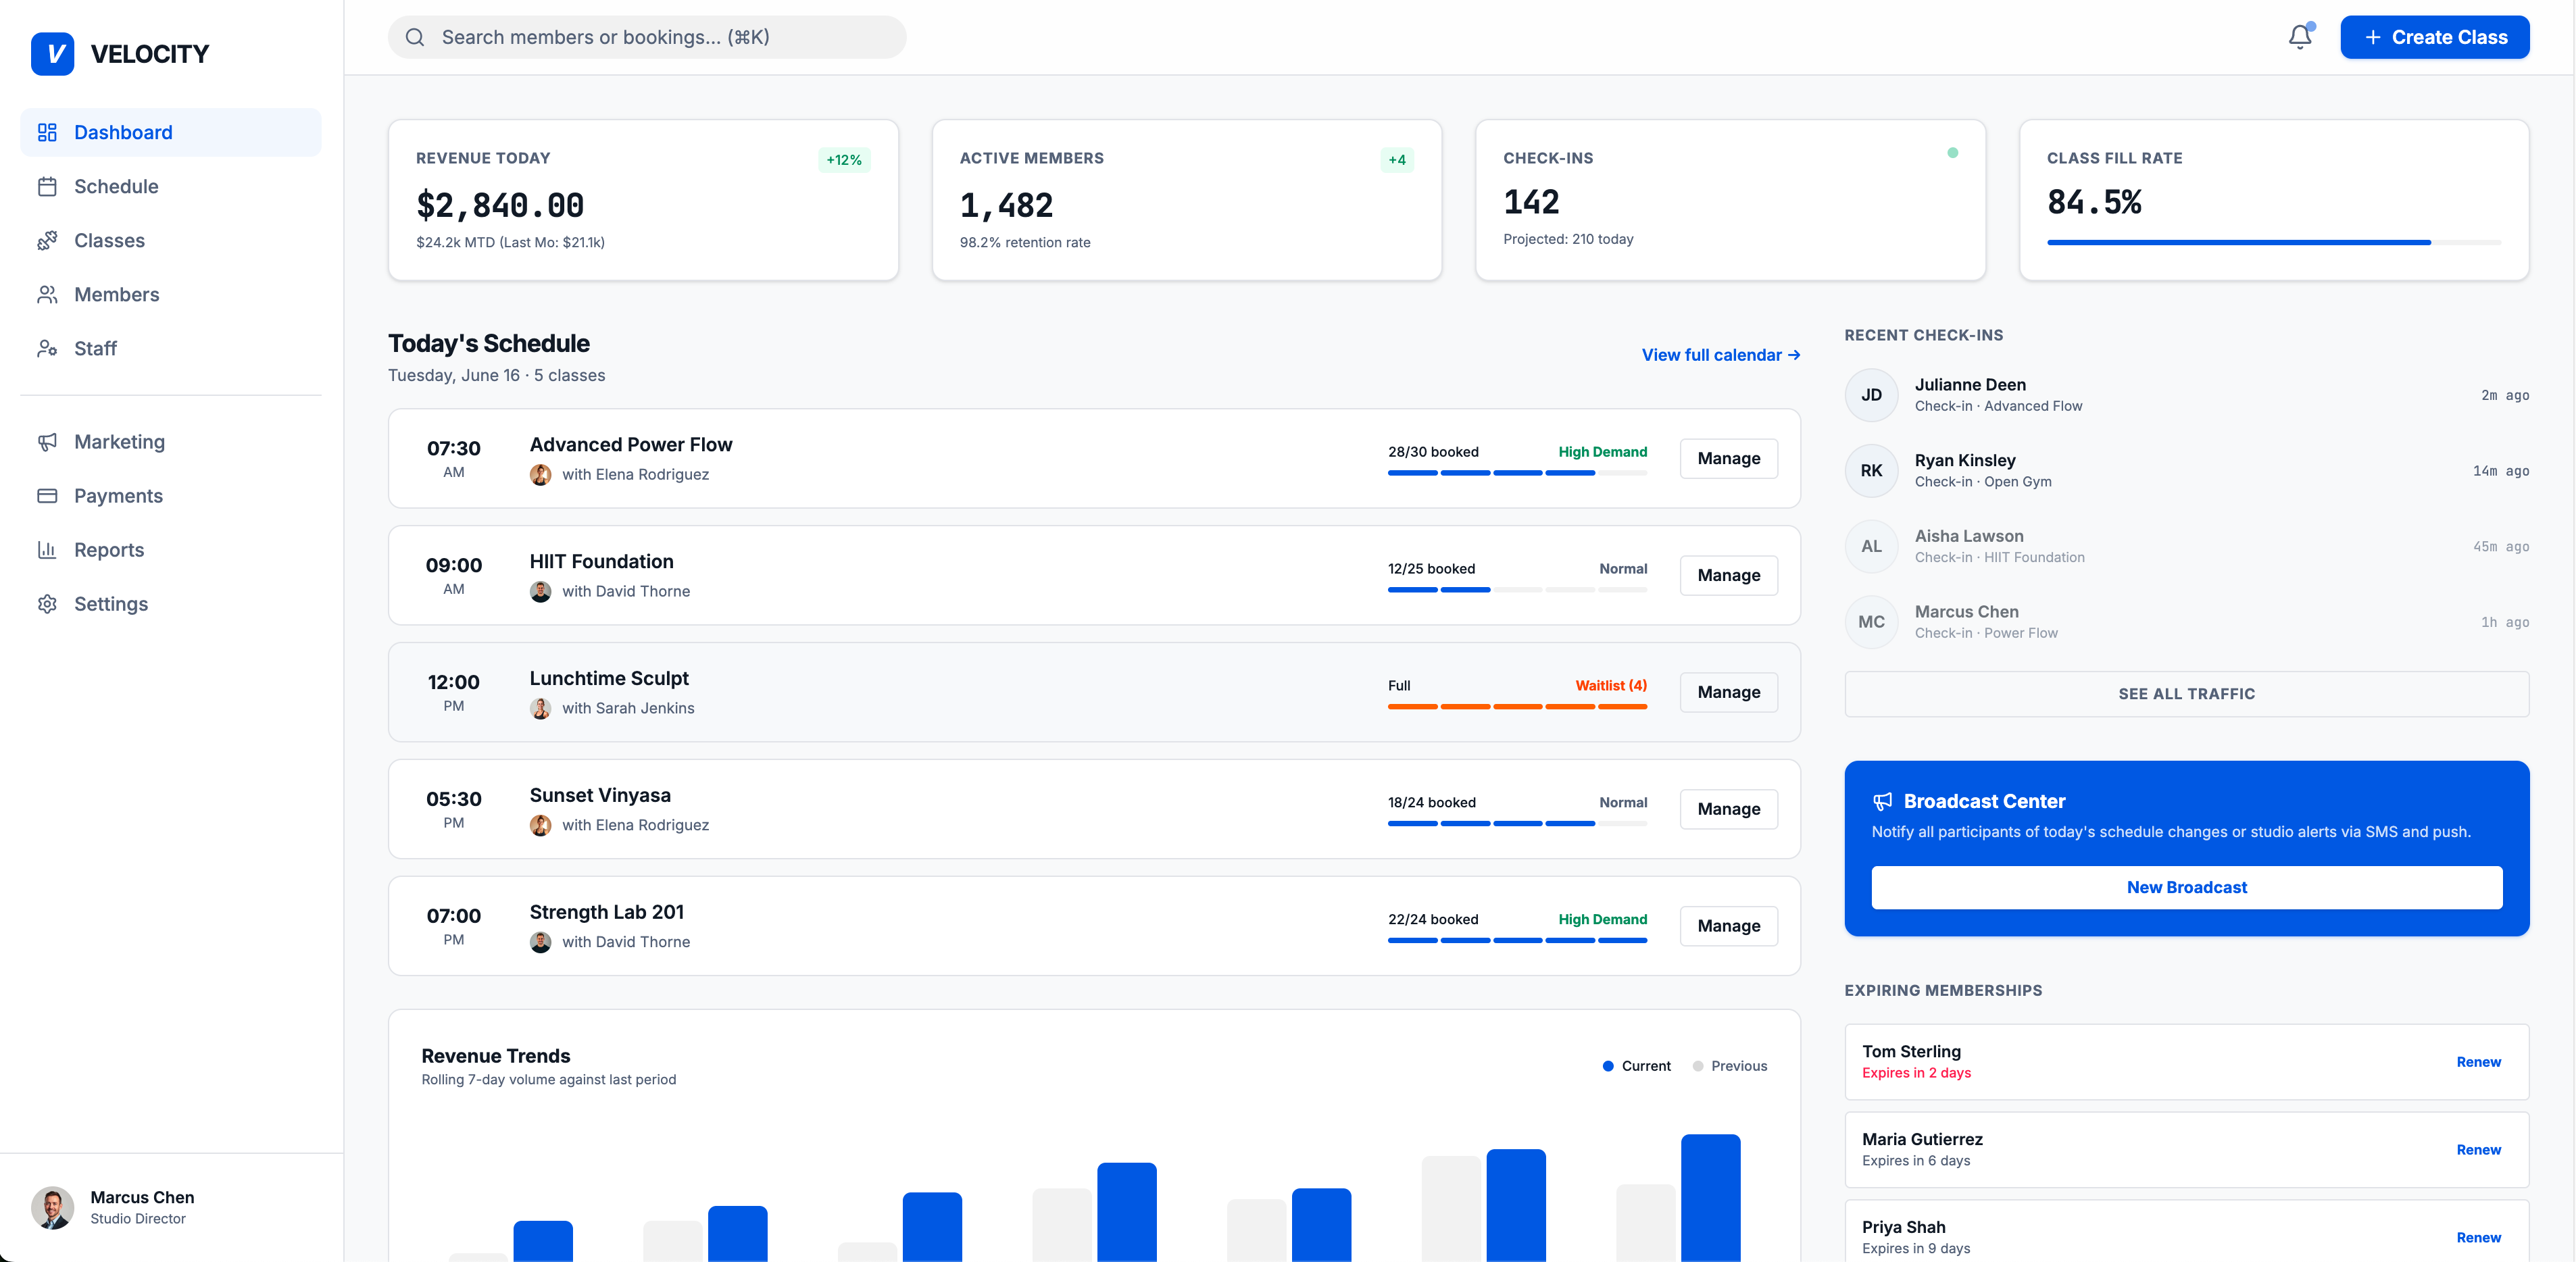Click the Class Fill Rate progress bar
2576x1262 pixels.
[x=2274, y=242]
